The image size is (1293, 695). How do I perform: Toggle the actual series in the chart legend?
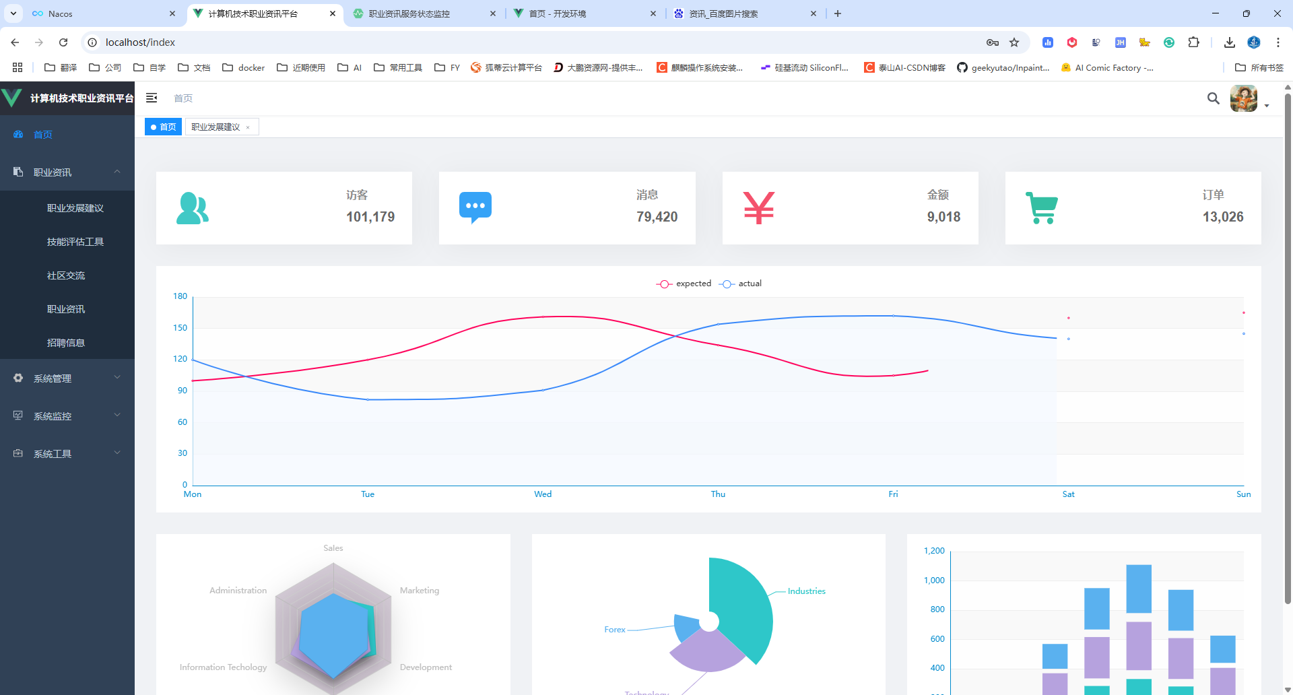[x=740, y=284]
